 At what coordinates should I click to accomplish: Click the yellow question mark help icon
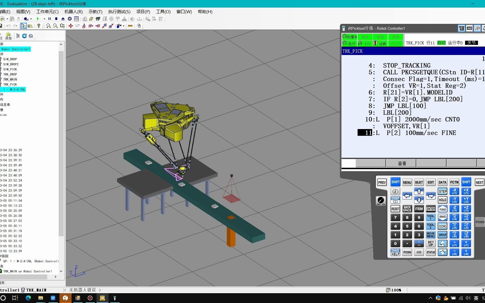tap(39, 26)
